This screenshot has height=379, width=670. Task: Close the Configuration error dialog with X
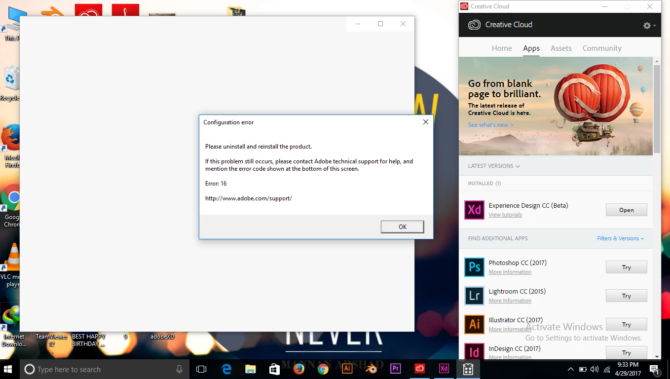coord(425,122)
